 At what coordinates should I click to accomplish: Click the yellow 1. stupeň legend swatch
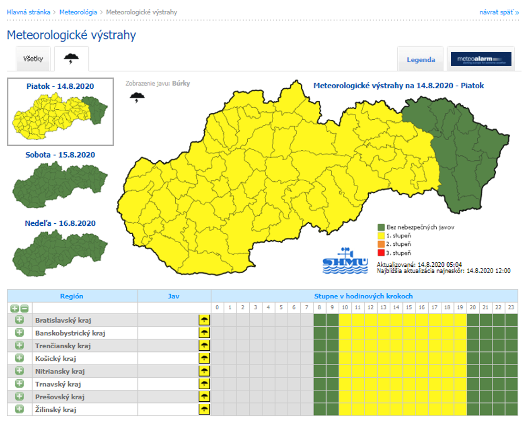(x=381, y=236)
